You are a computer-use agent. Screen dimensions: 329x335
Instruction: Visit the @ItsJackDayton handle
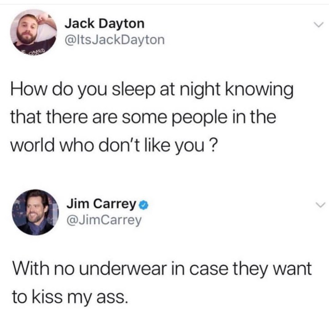click(x=115, y=40)
